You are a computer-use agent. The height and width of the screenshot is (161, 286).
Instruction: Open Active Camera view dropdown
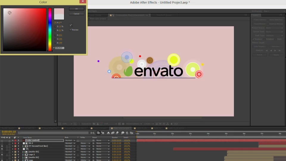(134, 124)
